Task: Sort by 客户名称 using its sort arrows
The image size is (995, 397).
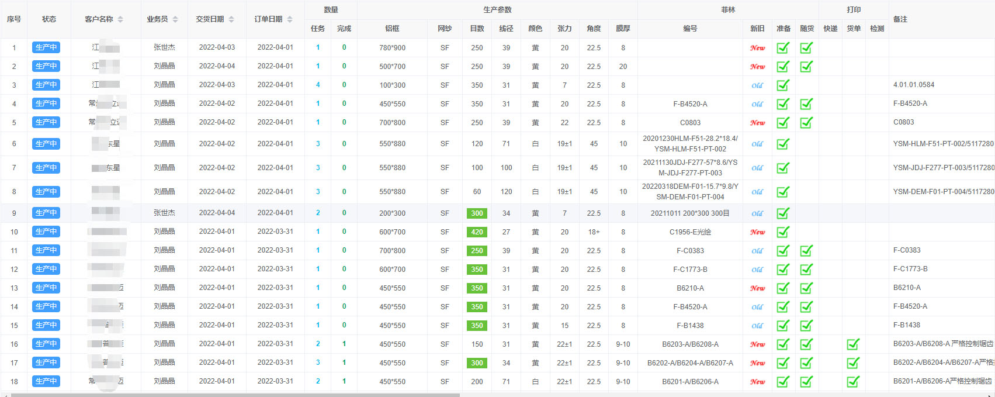Action: (x=120, y=19)
